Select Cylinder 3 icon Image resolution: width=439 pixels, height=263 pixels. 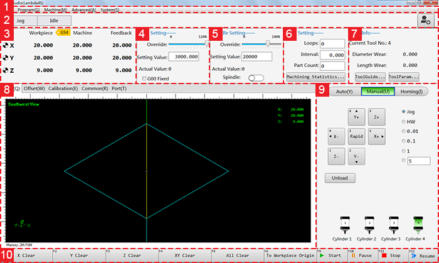(x=394, y=225)
